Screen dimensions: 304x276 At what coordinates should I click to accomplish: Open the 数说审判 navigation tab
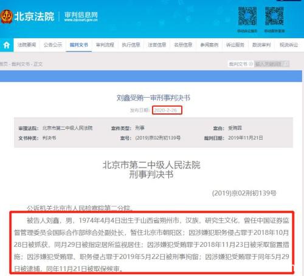click(x=261, y=45)
